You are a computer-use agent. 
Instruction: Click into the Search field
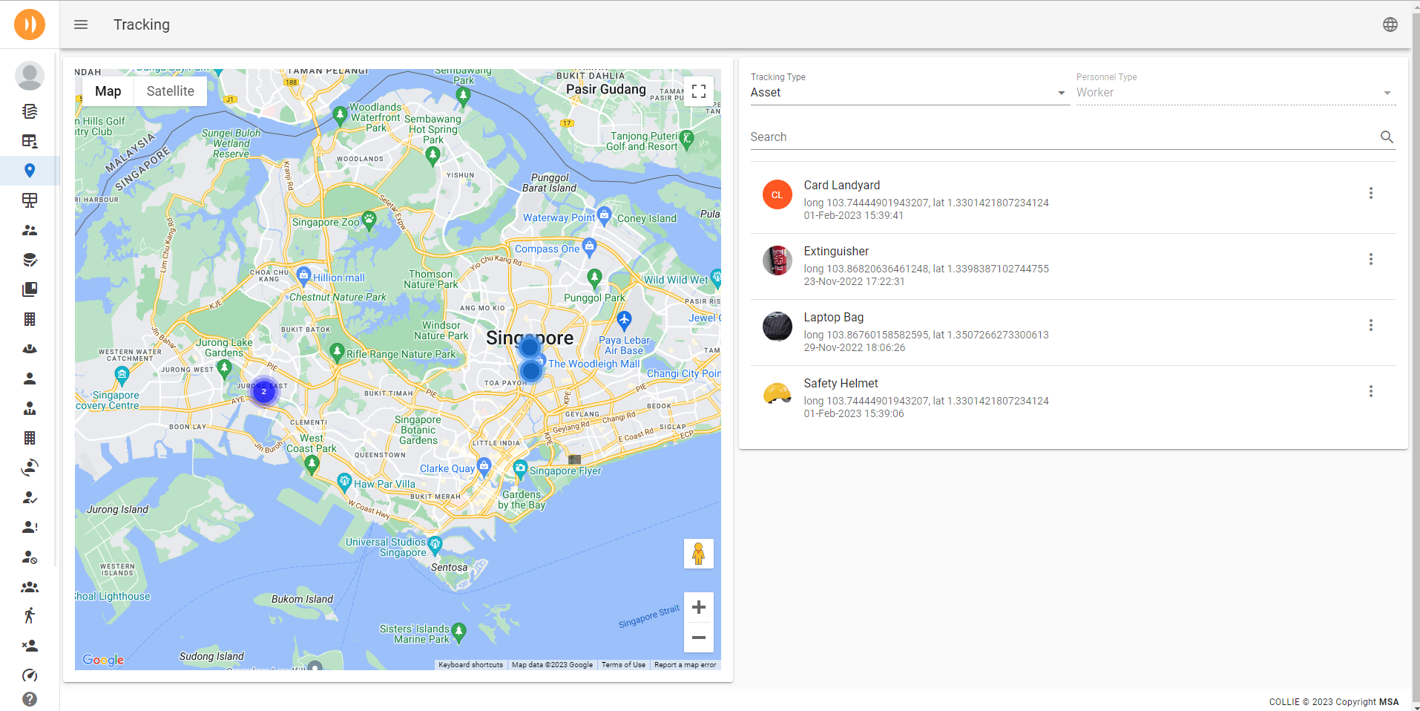(x=1073, y=137)
